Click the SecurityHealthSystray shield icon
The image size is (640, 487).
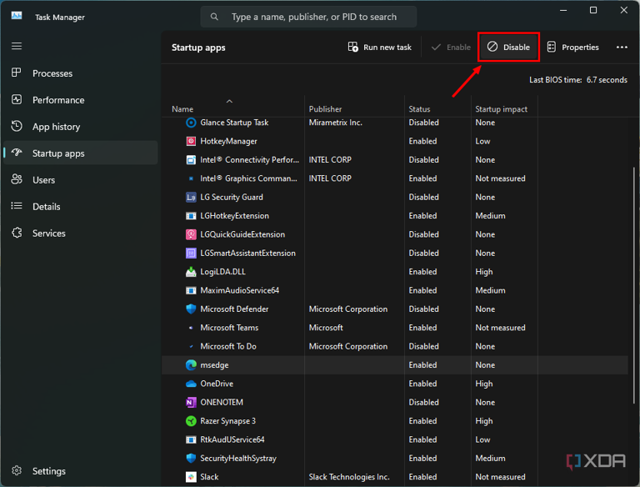coord(191,459)
